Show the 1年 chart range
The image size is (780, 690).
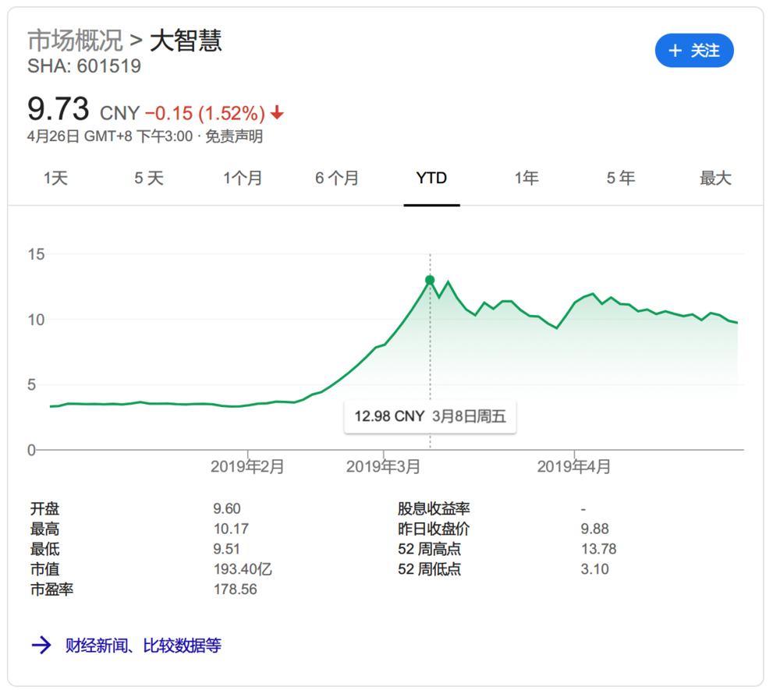pyautogui.click(x=526, y=179)
